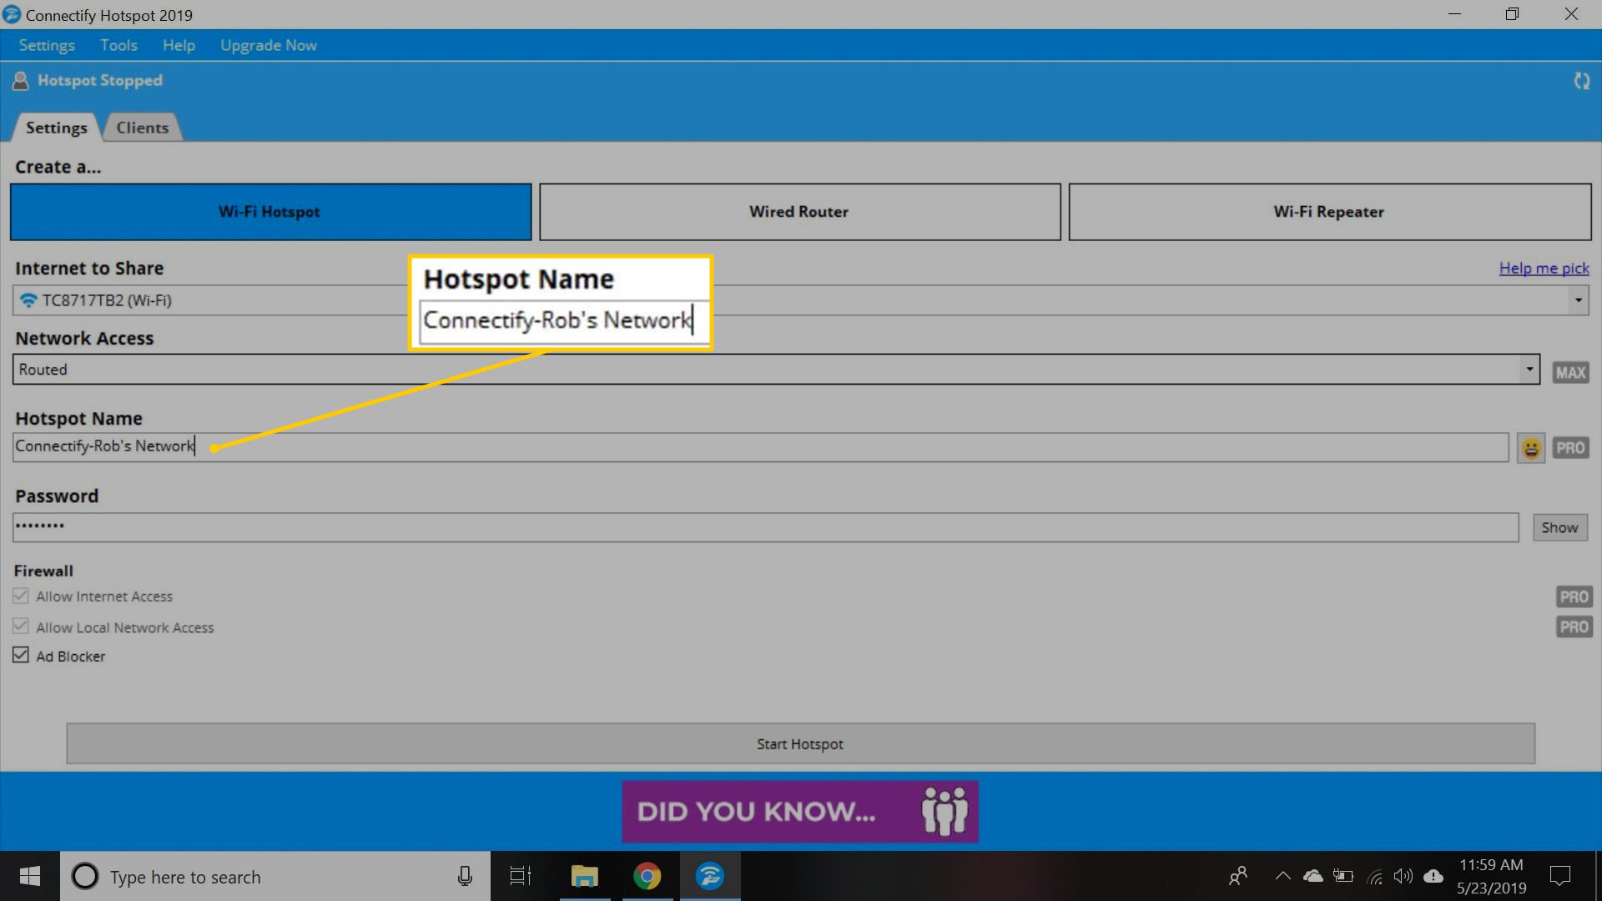Select the Settings tab
The width and height of the screenshot is (1602, 901).
click(56, 128)
